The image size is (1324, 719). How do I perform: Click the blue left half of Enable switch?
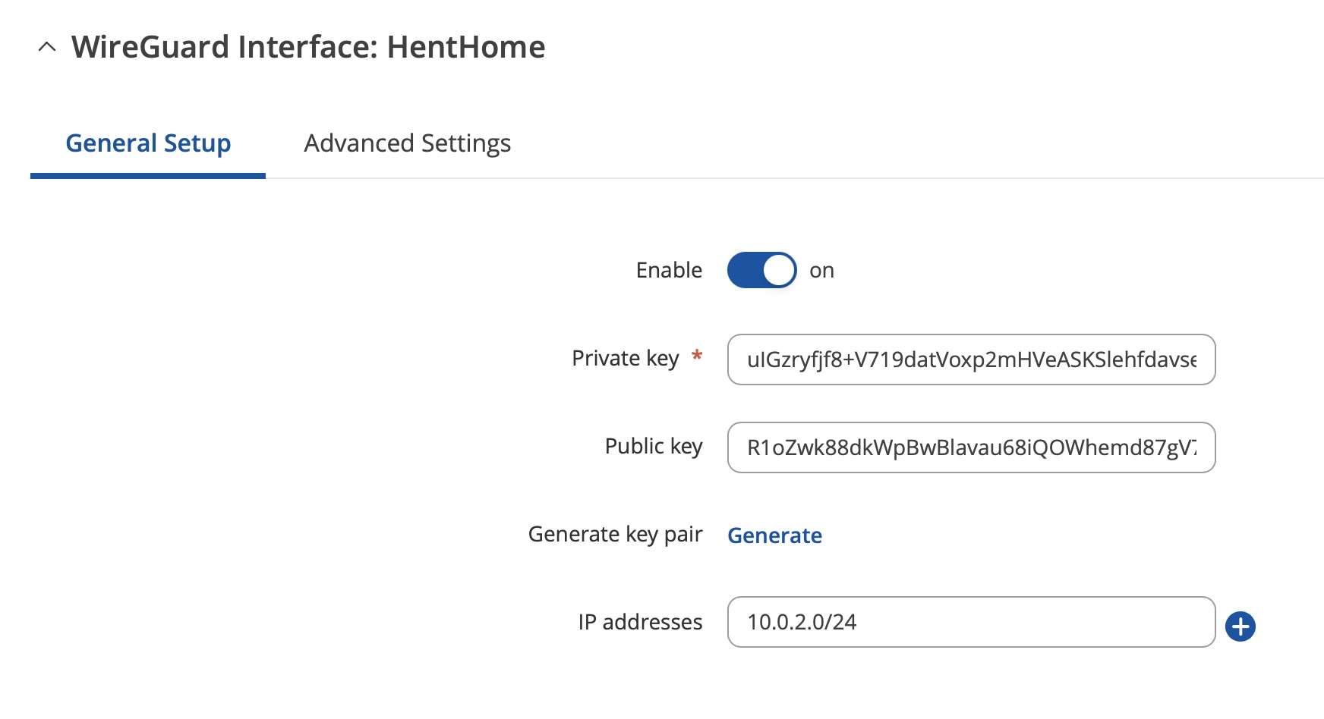tap(746, 270)
